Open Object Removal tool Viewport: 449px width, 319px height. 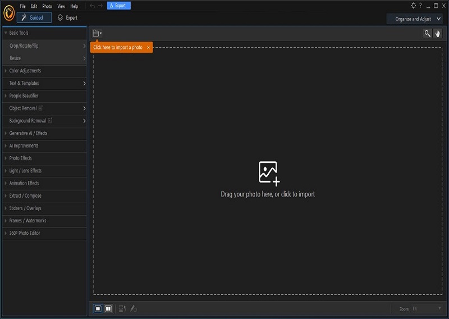pyautogui.click(x=45, y=108)
